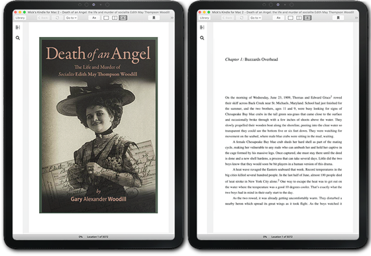Click the 'Chapter 1: Buzzards Overhead' heading
The width and height of the screenshot is (371, 256).
[251, 60]
